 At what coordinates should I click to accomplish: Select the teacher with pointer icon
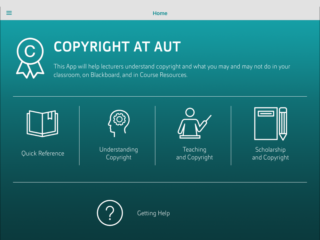point(195,123)
